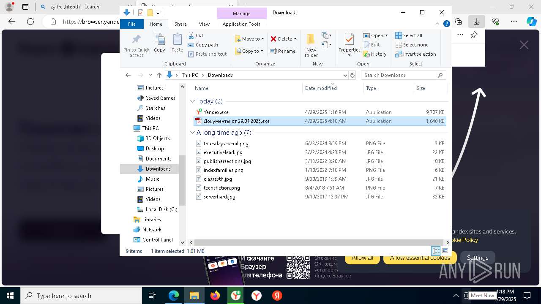This screenshot has height=304, width=541.
Task: Click browser Downloads toolbar icon
Action: pos(476,22)
